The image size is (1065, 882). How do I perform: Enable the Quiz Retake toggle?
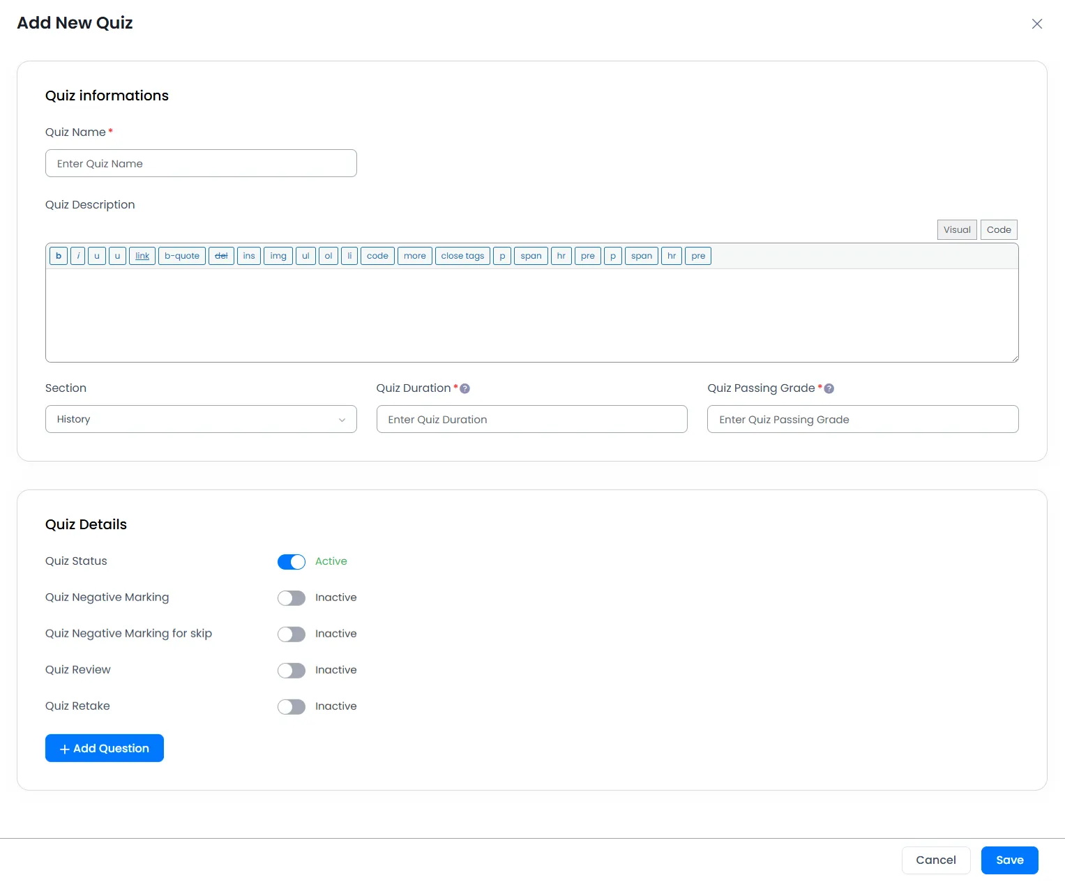(292, 707)
